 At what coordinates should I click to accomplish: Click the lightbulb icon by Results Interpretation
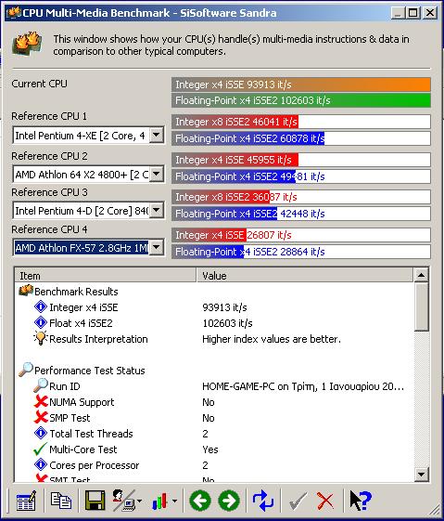click(x=41, y=338)
